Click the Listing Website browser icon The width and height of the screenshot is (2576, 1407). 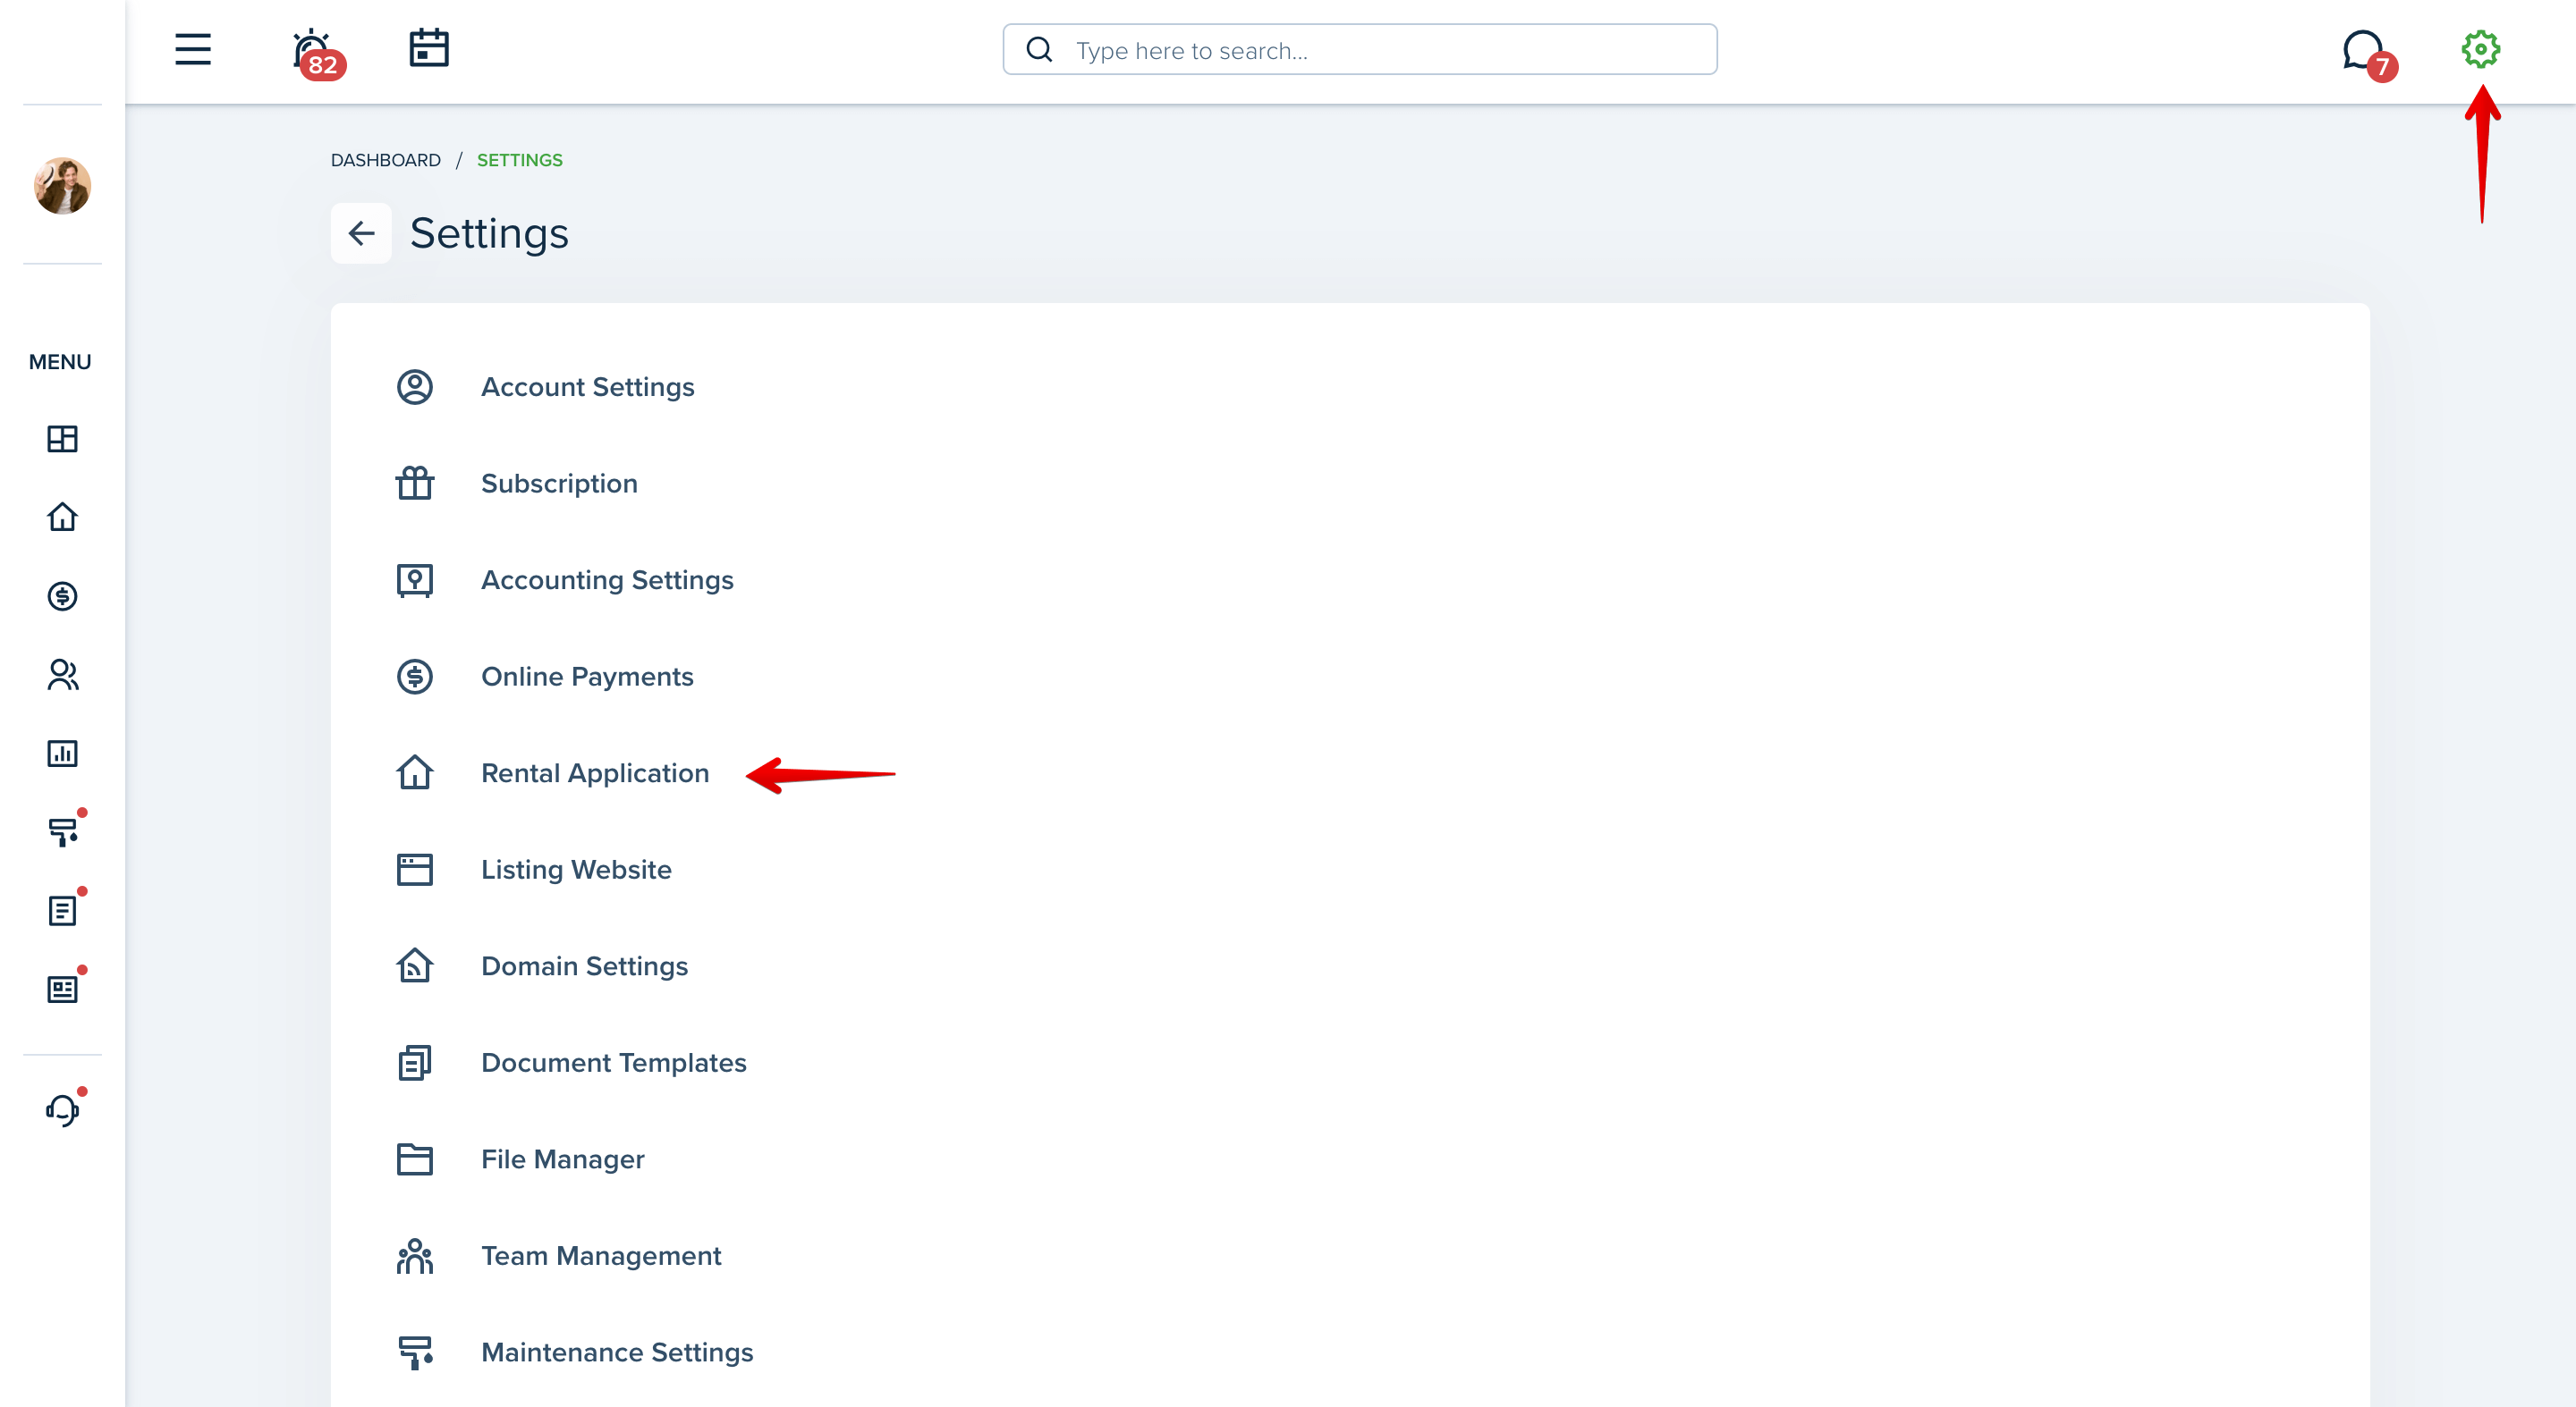coord(415,870)
